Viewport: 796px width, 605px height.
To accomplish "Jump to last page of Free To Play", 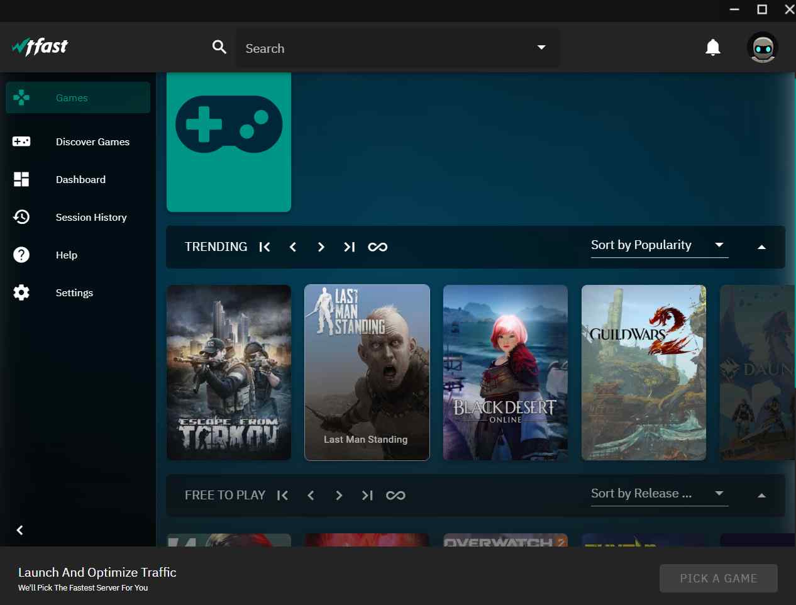I will point(367,496).
